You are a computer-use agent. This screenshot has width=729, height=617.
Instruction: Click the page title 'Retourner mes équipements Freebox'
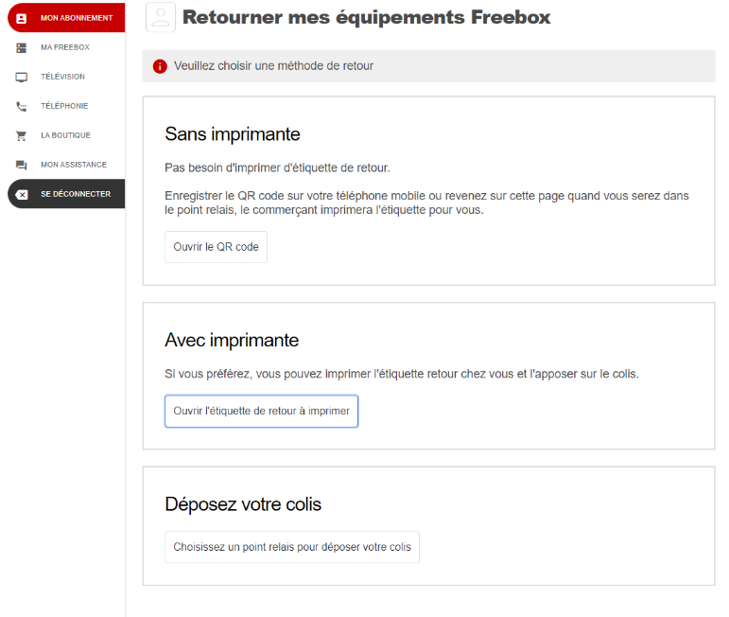[x=366, y=17]
